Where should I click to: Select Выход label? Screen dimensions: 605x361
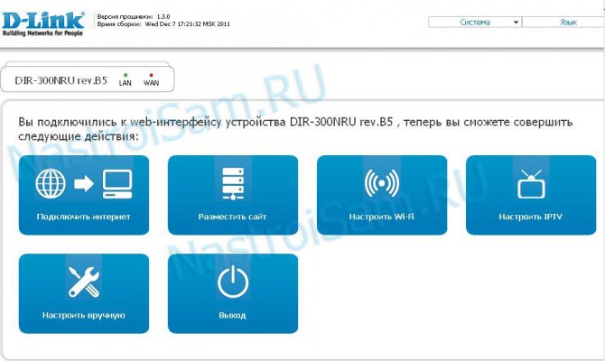[x=232, y=316]
